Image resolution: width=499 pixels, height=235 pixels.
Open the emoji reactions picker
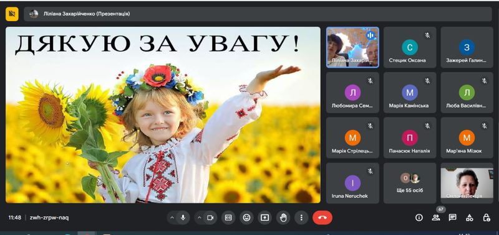pyautogui.click(x=246, y=218)
